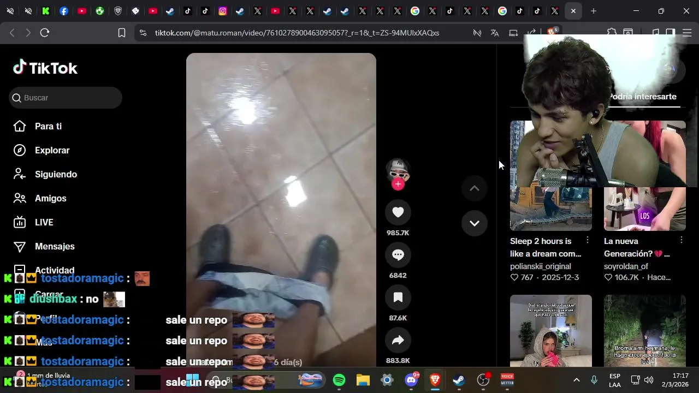Open a new browser tab
This screenshot has width=699, height=393.
594,11
